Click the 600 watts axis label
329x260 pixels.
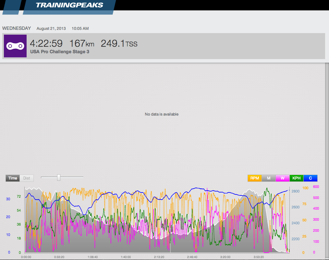pos(316,187)
